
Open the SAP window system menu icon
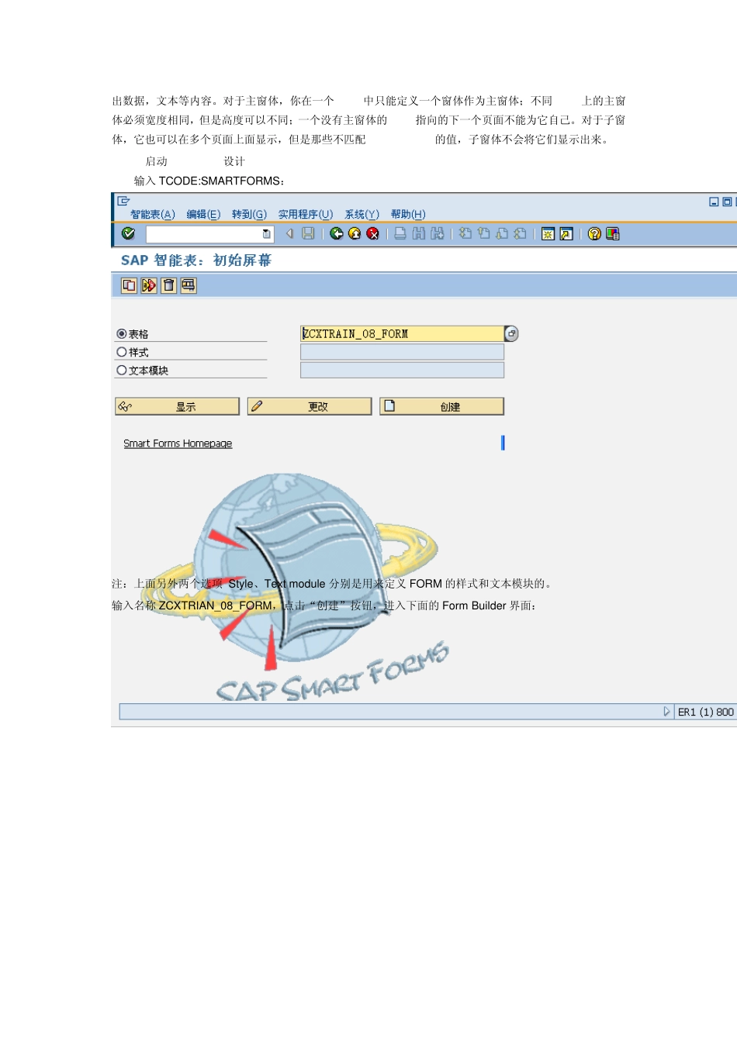click(123, 201)
